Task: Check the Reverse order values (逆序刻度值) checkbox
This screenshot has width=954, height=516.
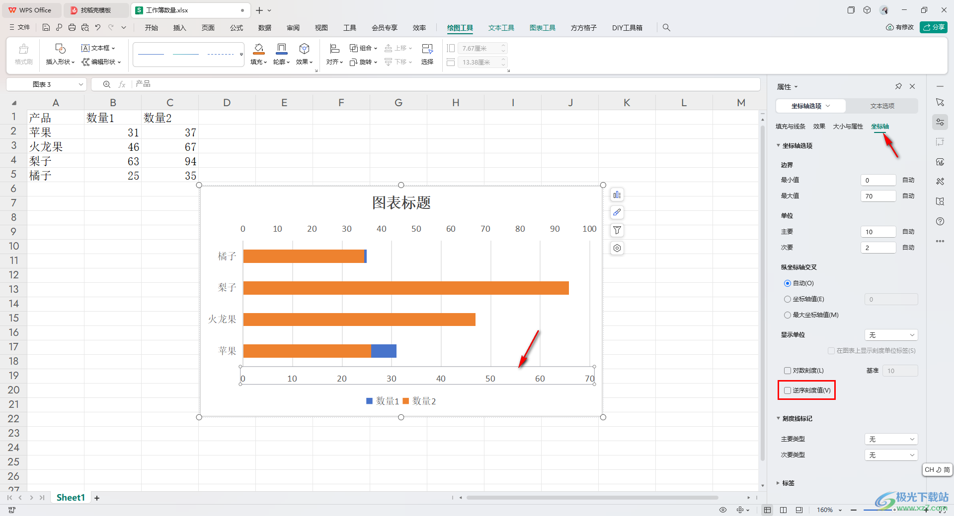Action: point(788,390)
